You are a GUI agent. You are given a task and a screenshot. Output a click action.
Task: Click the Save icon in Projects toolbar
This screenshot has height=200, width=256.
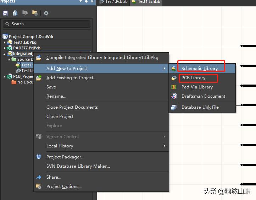tap(5, 13)
